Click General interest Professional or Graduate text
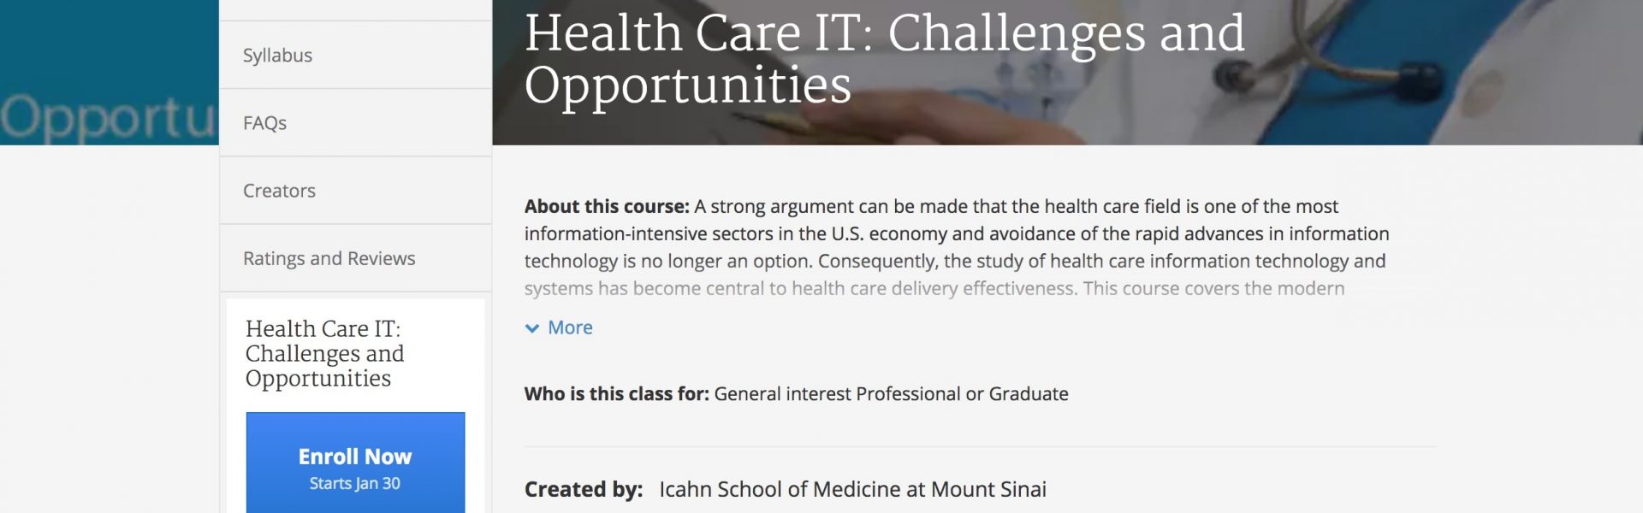 [891, 393]
